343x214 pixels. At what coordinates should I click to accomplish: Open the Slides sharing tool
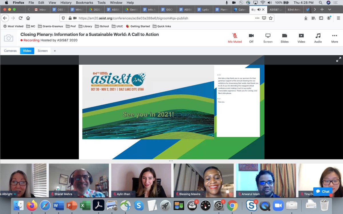coord(284,38)
